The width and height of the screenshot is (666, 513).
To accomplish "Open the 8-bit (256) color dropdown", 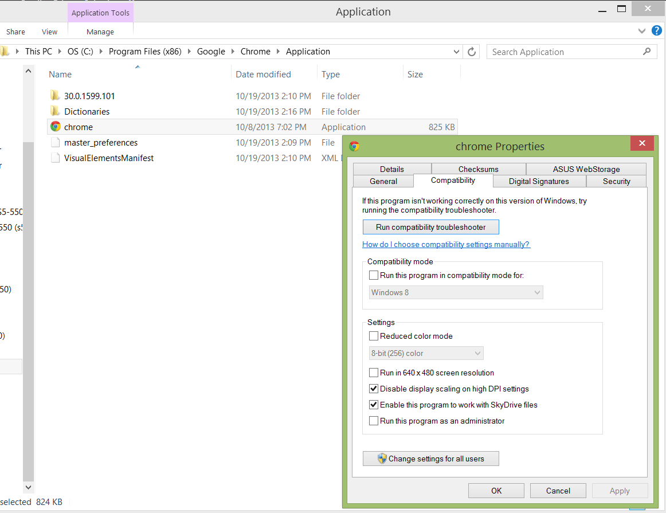I will (426, 353).
